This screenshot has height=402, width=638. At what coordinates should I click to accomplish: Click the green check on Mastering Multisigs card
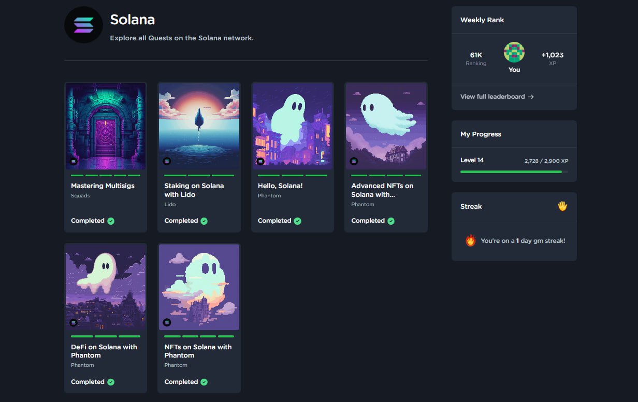[x=111, y=221]
